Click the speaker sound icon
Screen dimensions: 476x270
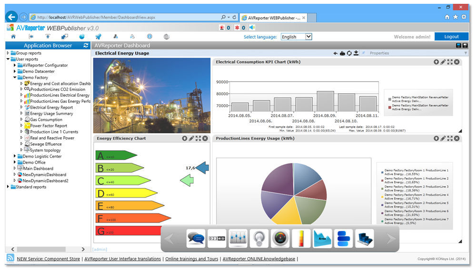click(252, 28)
